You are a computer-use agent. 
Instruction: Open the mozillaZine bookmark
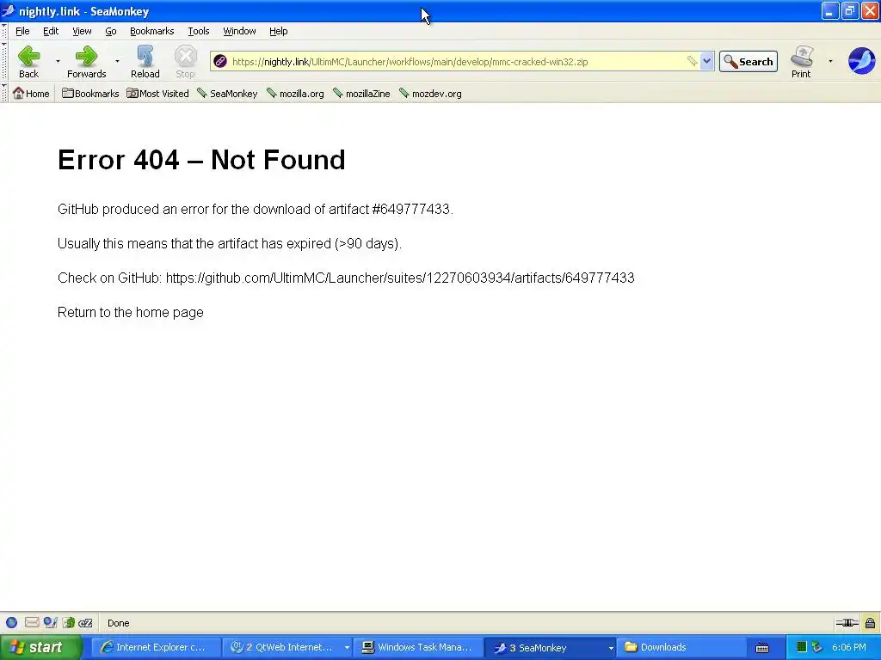tap(361, 93)
